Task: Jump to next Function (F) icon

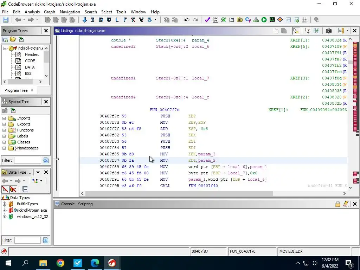Action: 125,20
